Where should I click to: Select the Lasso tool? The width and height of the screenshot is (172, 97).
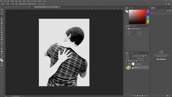[x=2, y=14]
